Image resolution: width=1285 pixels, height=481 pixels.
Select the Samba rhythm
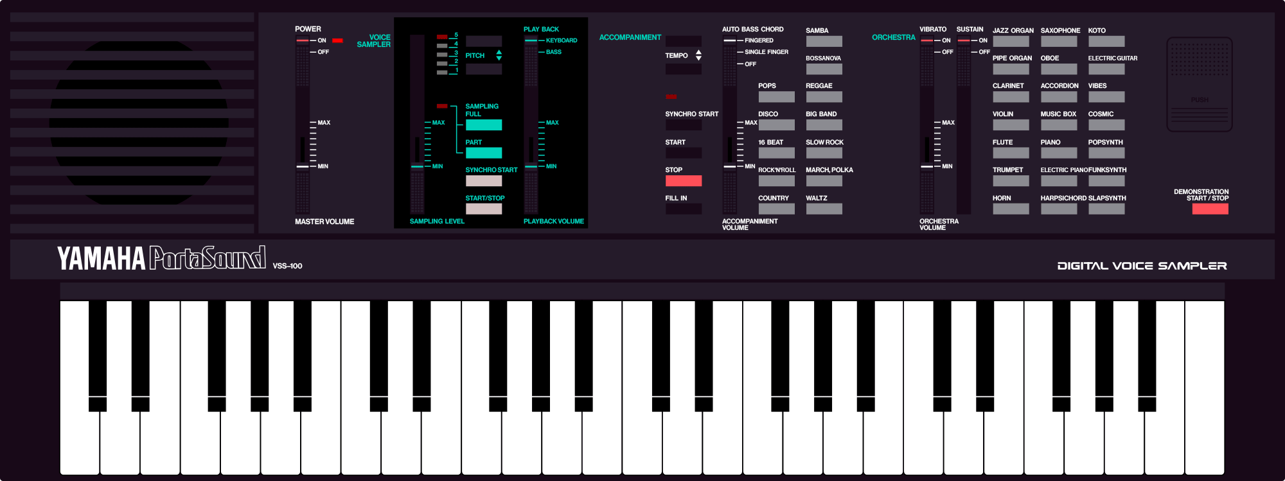click(824, 41)
